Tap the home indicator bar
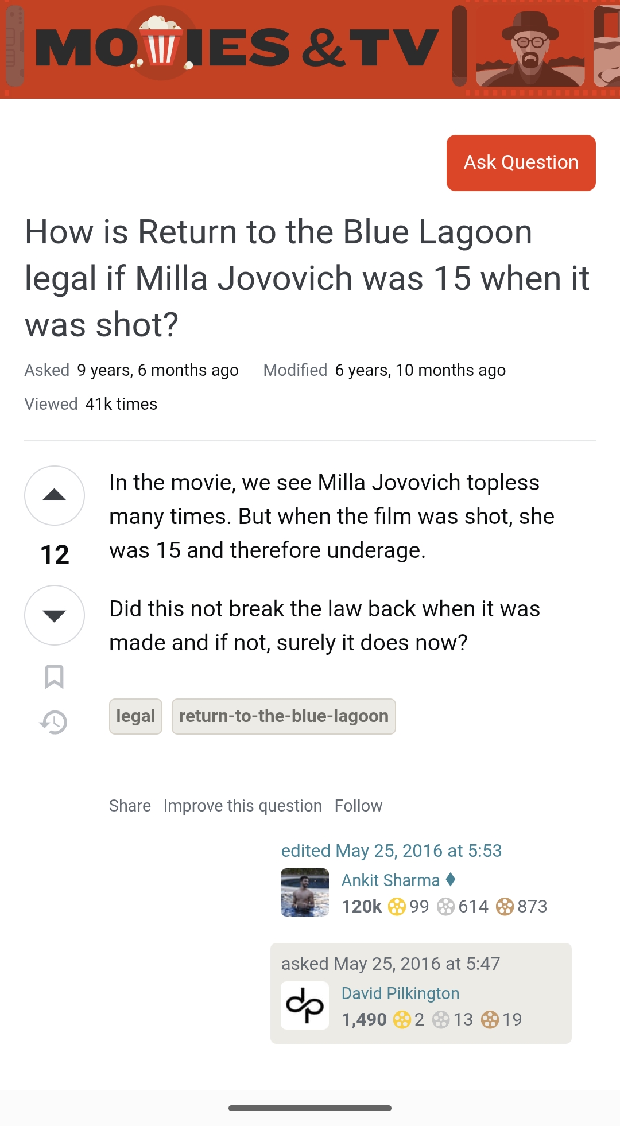The image size is (620, 1126). tap(310, 1108)
